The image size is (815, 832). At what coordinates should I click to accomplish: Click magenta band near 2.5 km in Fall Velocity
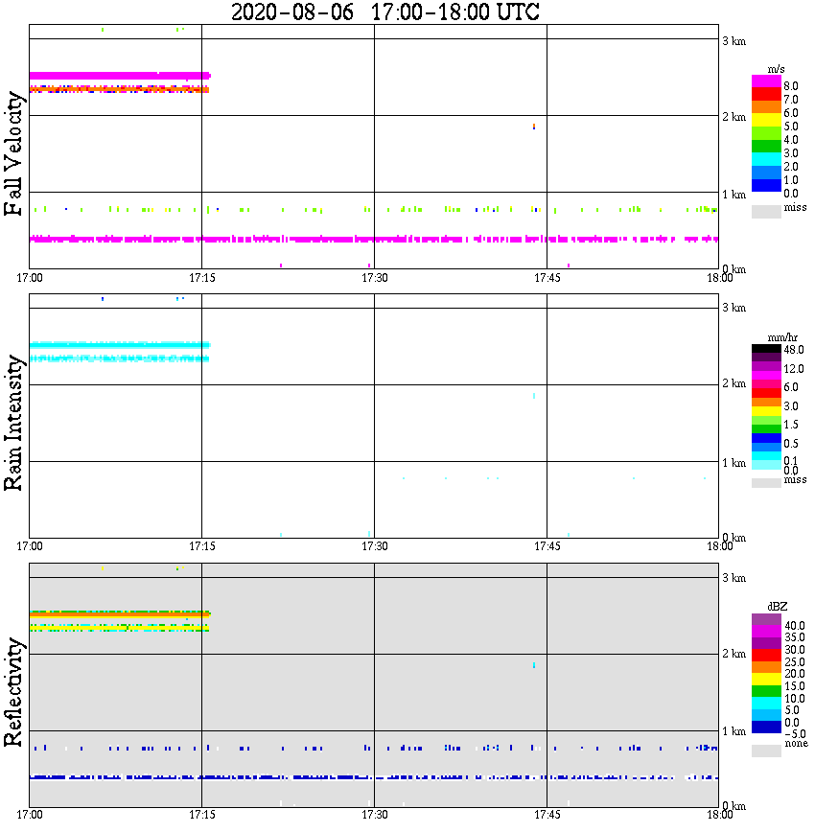point(120,76)
